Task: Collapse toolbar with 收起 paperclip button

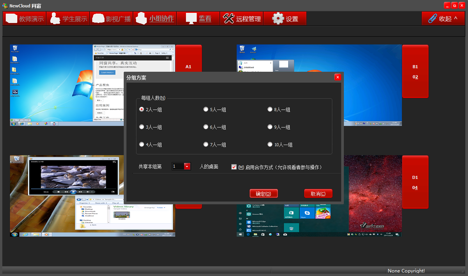Action: click(443, 18)
